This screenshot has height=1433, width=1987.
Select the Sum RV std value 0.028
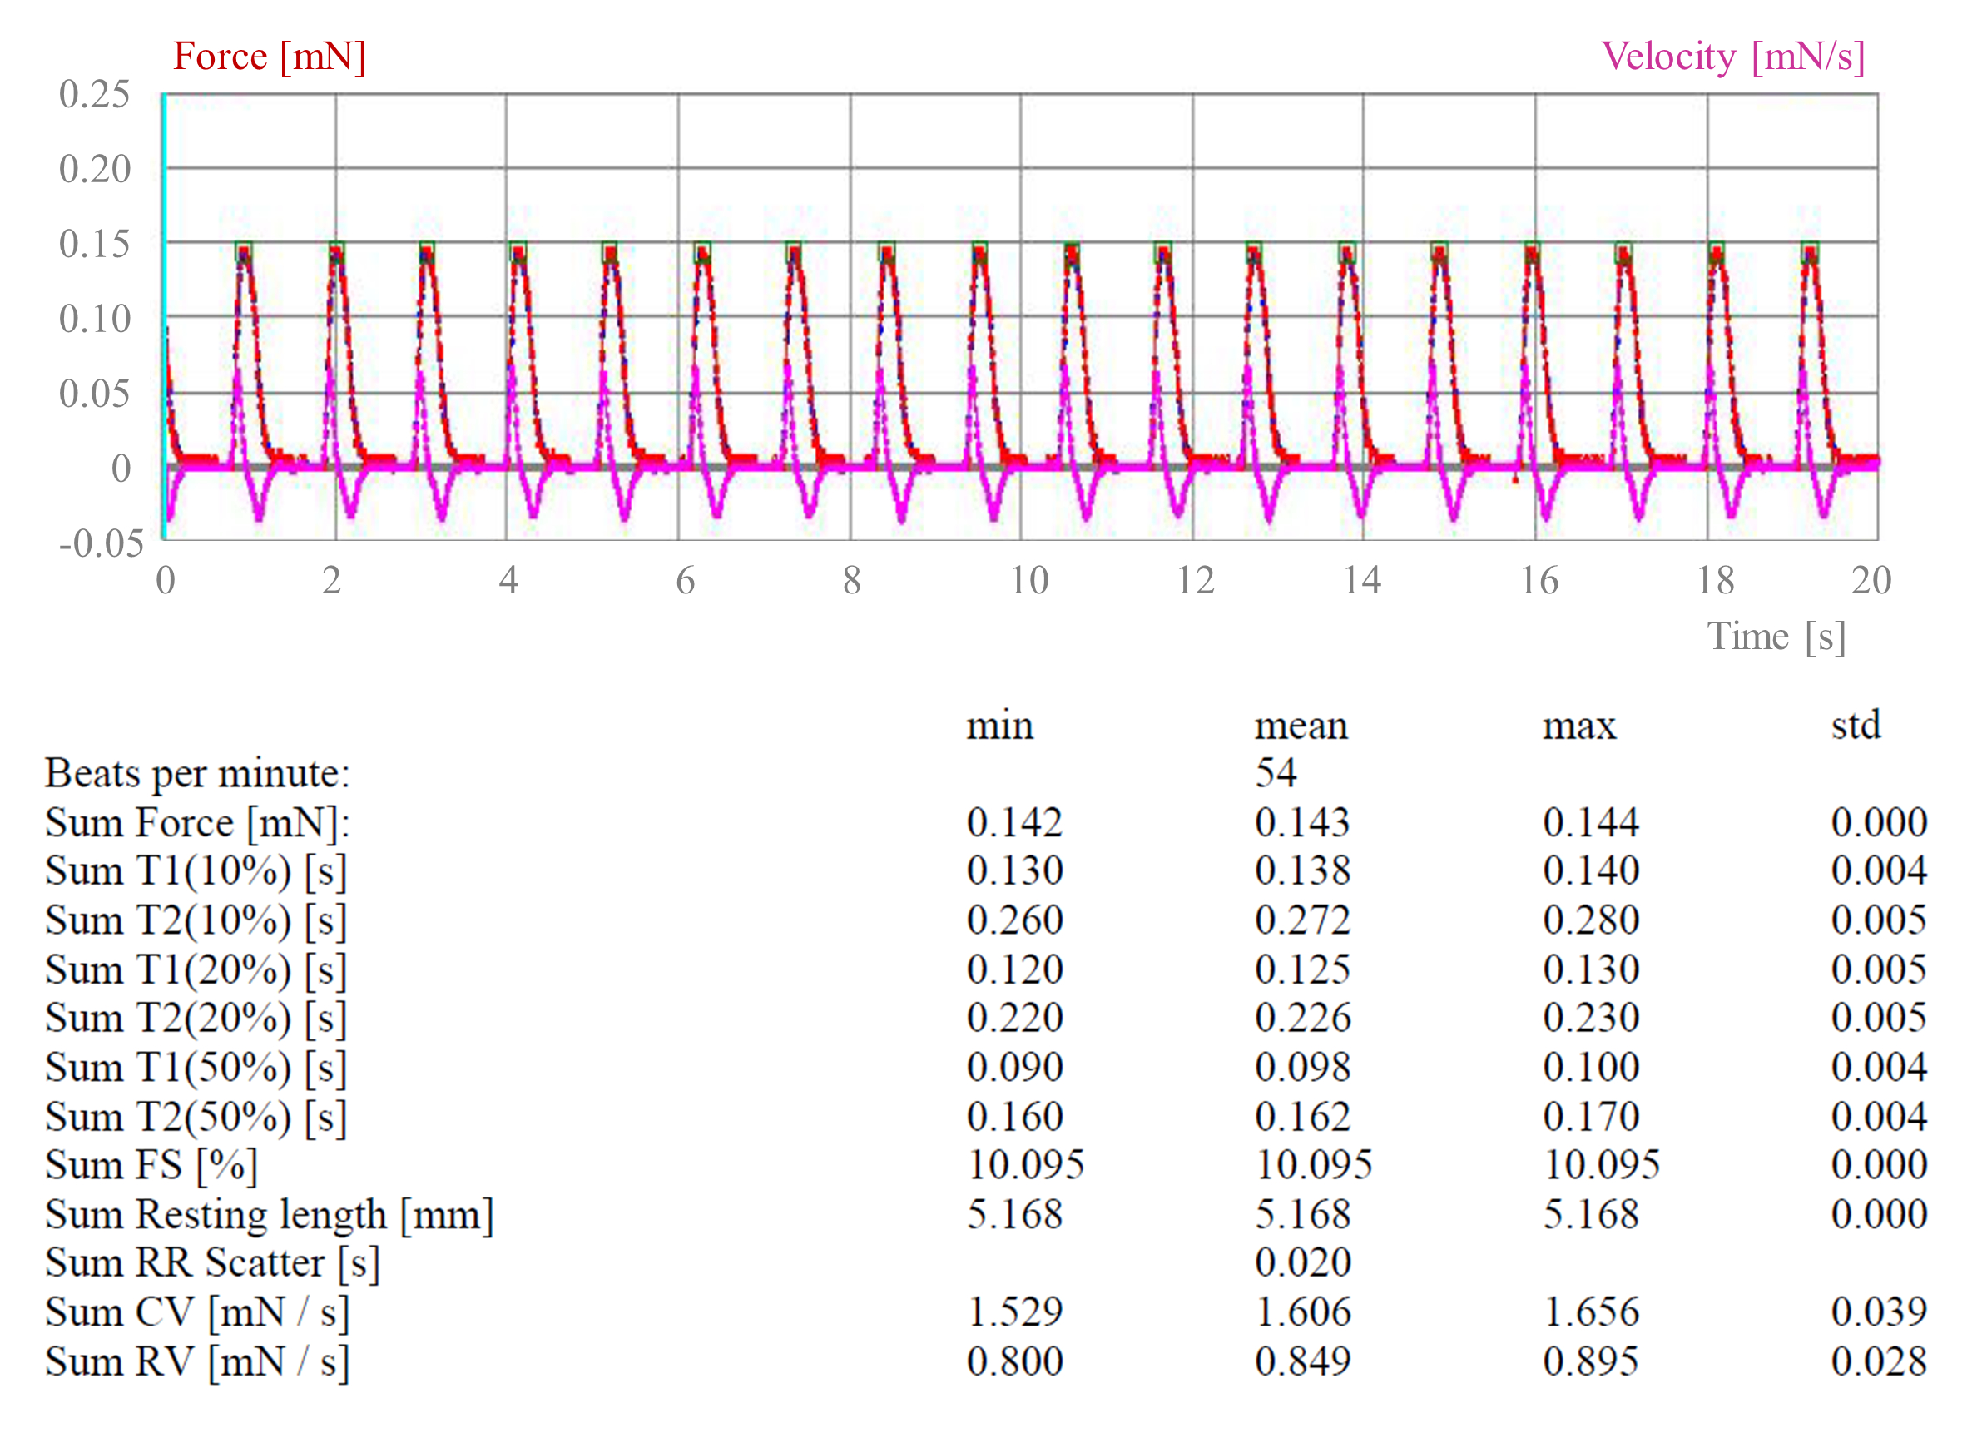[1878, 1362]
